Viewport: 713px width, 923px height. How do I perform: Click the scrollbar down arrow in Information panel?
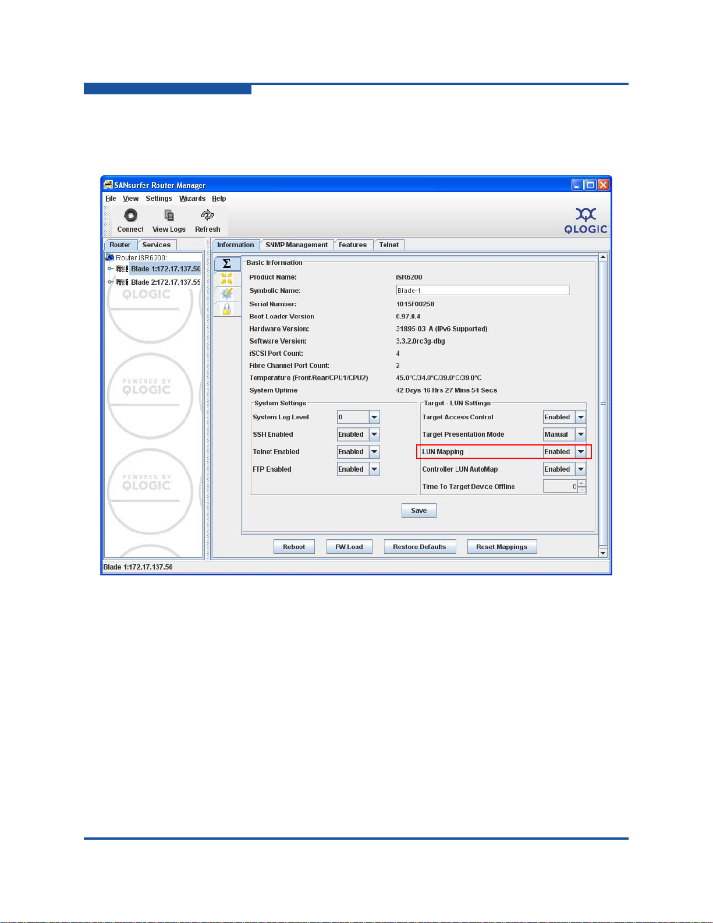tap(603, 553)
